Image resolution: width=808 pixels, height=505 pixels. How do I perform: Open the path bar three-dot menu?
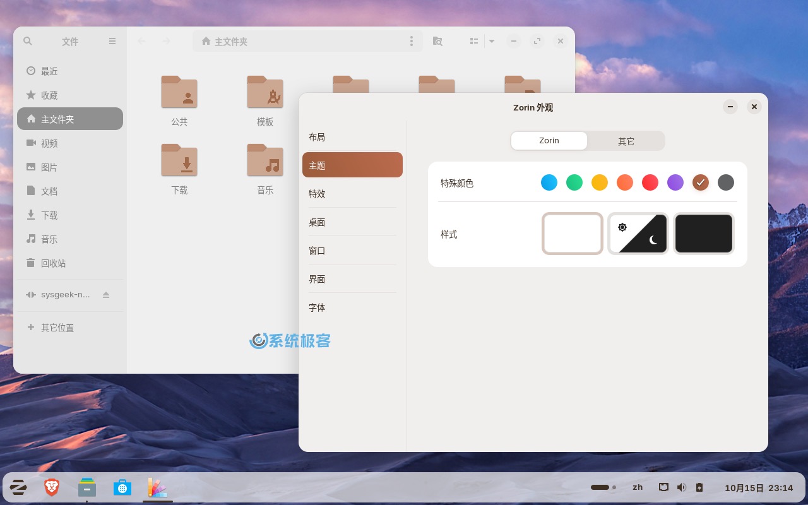point(412,41)
